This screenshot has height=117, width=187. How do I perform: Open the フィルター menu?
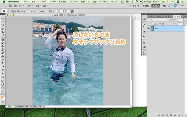pyautogui.click(x=74, y=1)
